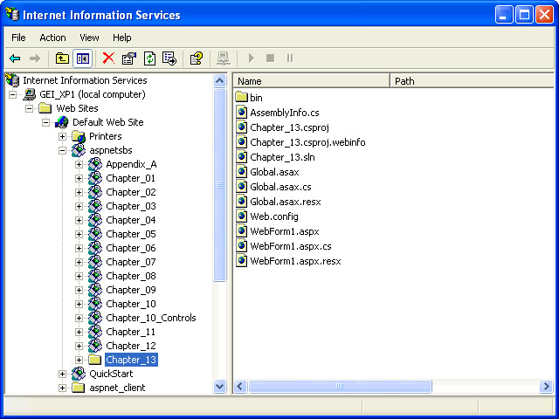Click the Export List toolbar icon

[169, 58]
